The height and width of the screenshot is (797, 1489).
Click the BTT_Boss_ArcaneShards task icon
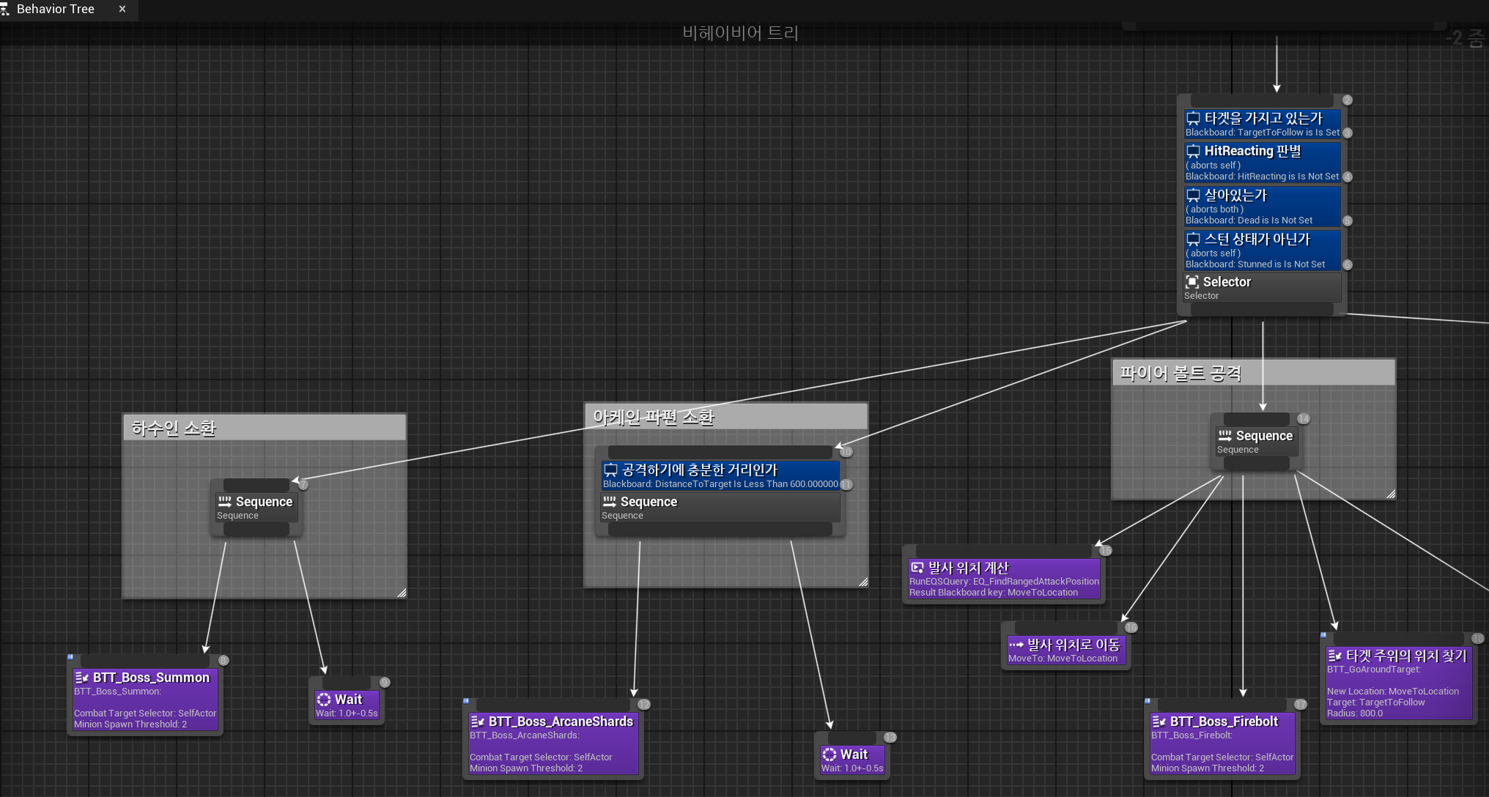(x=477, y=722)
